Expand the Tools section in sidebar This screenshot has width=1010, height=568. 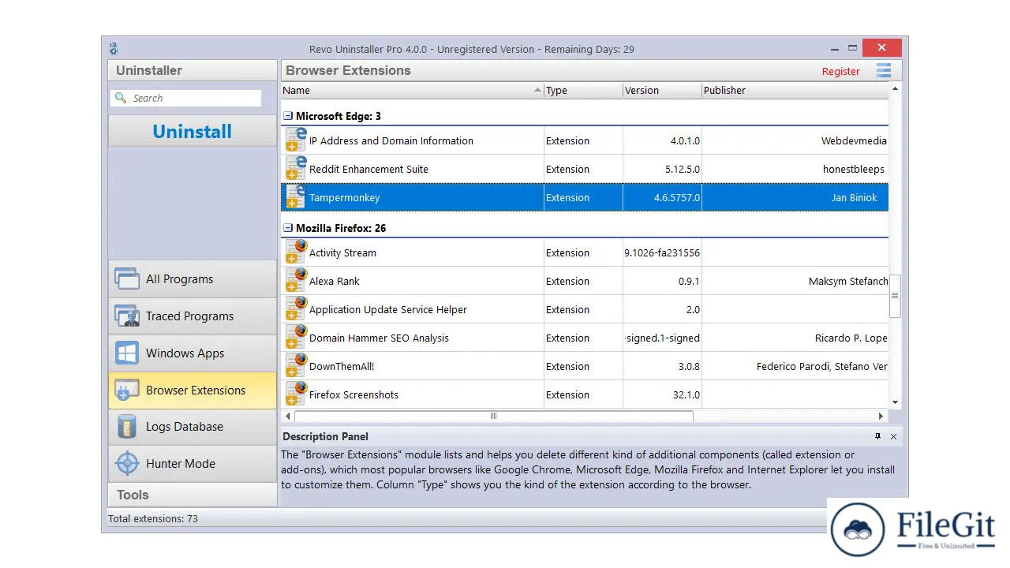click(193, 495)
